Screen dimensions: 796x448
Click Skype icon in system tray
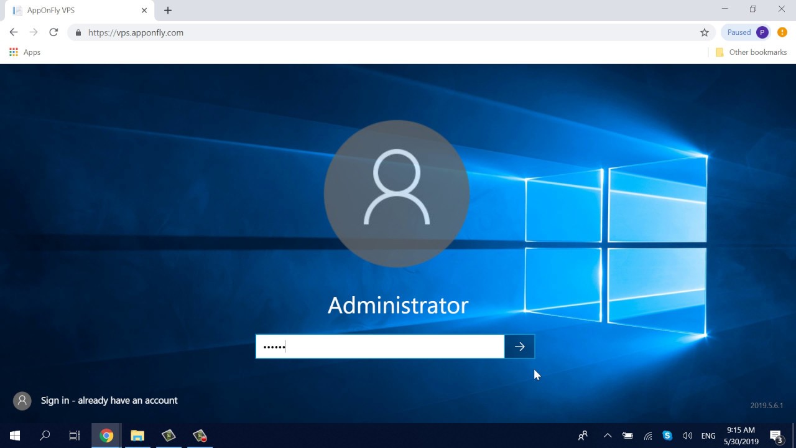pos(667,436)
